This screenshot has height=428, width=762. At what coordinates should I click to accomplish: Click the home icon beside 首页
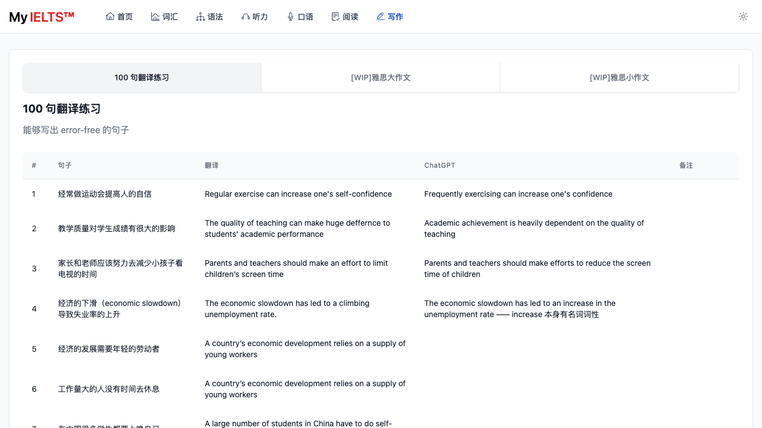[x=110, y=17]
